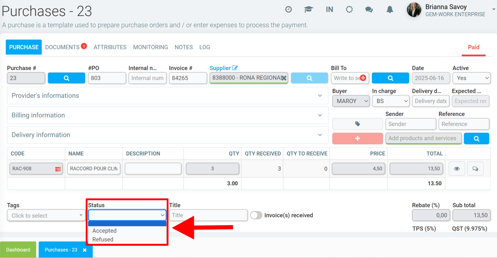
Task: Open red list icon in RAC-908 code
Action: pos(58,169)
